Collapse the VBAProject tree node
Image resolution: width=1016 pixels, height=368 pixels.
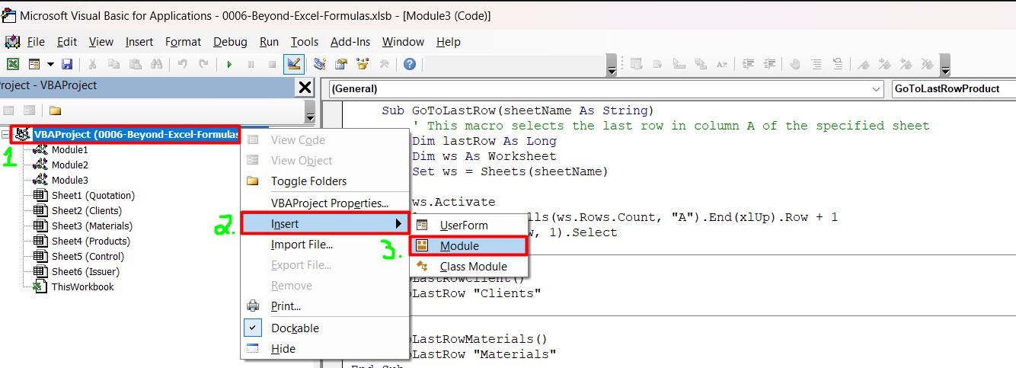[6, 135]
